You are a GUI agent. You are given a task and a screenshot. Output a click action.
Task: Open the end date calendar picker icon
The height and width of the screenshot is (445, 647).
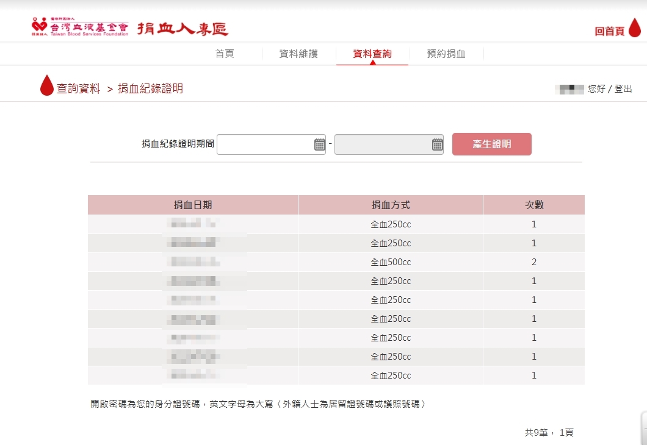(x=438, y=144)
